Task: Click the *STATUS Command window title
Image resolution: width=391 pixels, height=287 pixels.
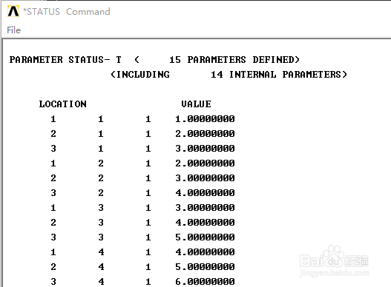Action: coord(67,12)
